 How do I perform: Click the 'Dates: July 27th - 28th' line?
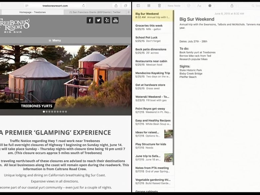[x=194, y=42]
